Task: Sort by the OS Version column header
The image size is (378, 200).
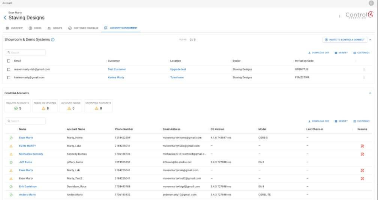Action: click(x=217, y=129)
